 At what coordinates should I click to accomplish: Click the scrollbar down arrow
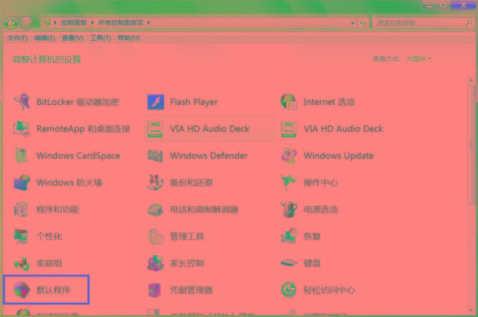tap(471, 310)
